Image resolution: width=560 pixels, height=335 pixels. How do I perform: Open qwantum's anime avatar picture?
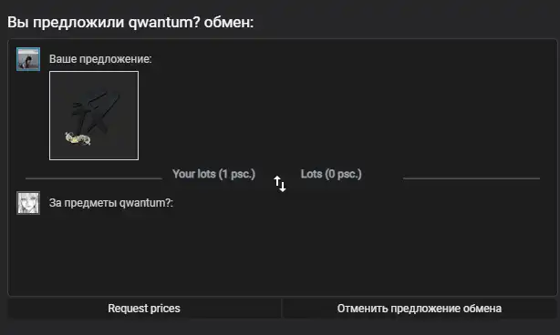(x=28, y=203)
